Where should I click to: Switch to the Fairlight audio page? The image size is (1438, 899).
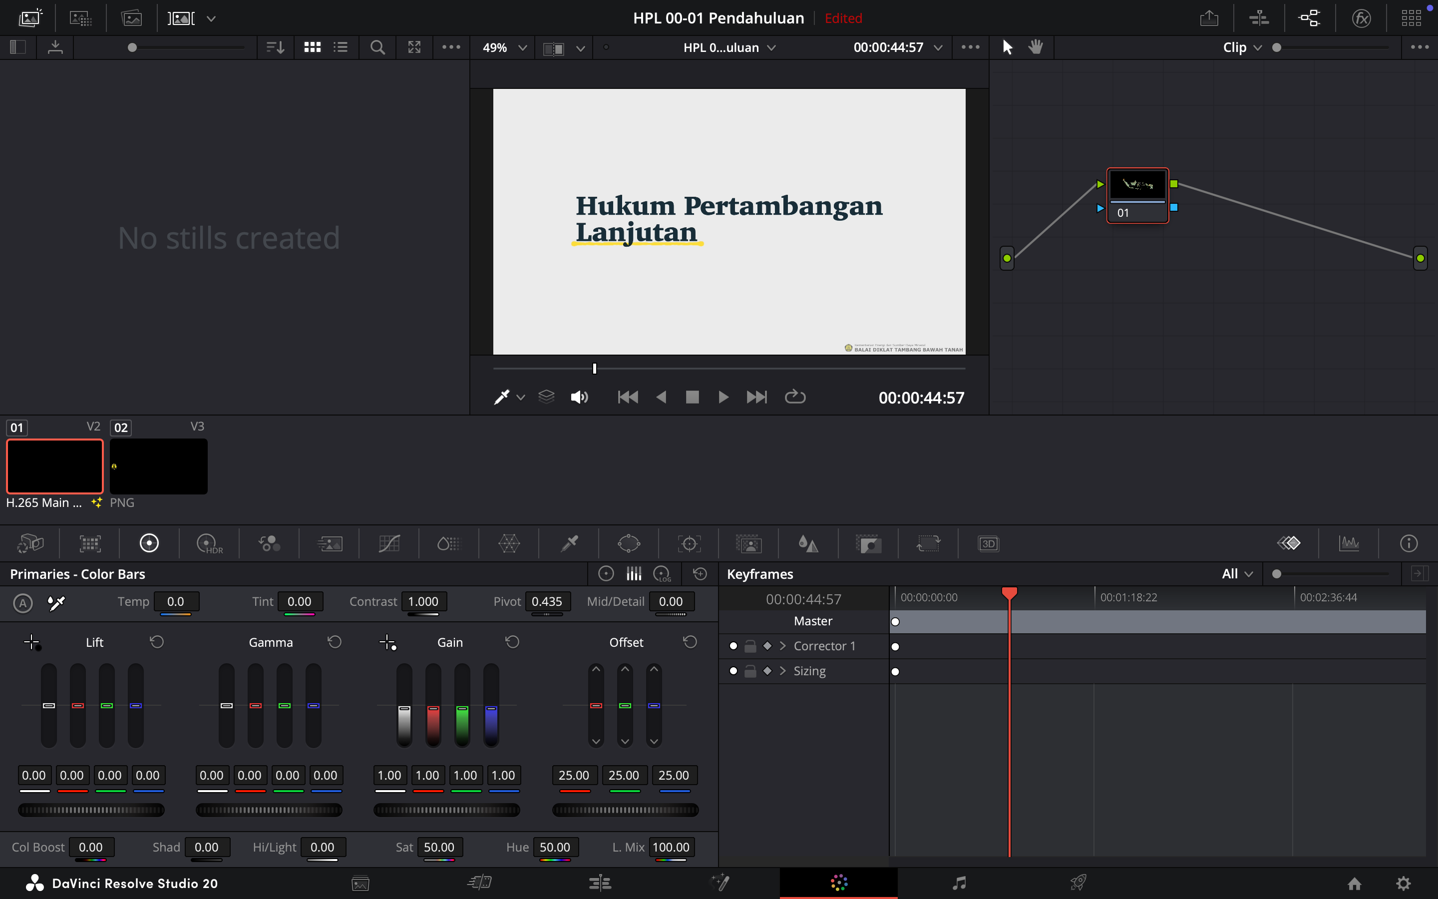(x=959, y=883)
